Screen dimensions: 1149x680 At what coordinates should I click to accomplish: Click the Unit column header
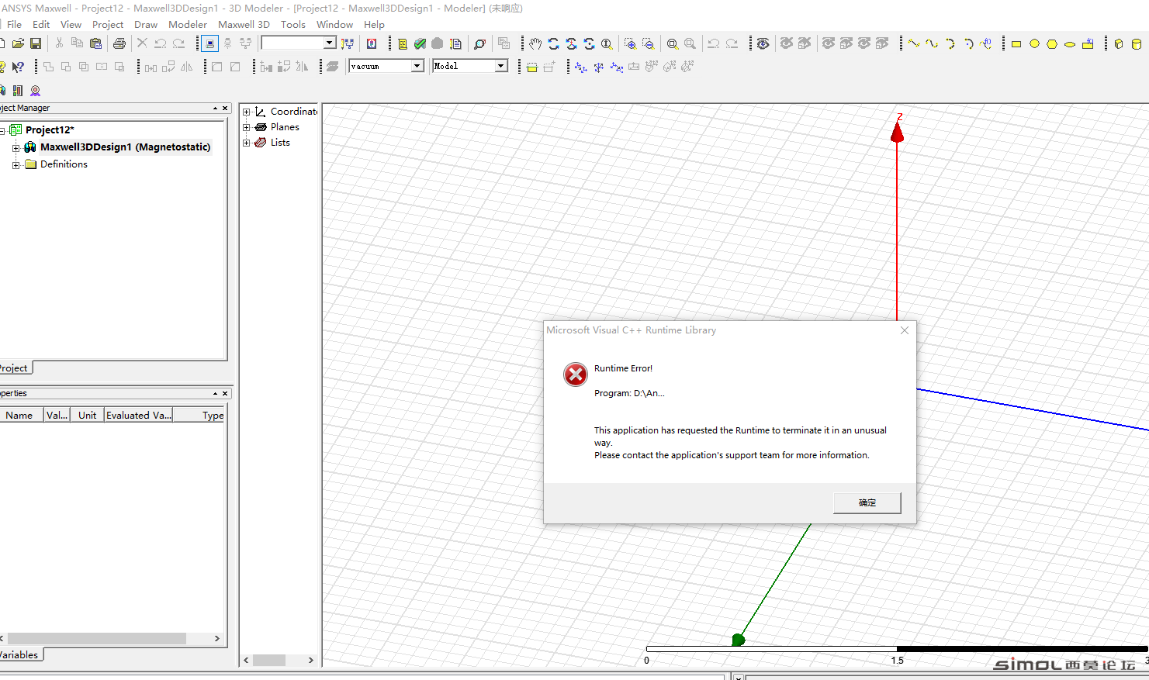tap(87, 416)
